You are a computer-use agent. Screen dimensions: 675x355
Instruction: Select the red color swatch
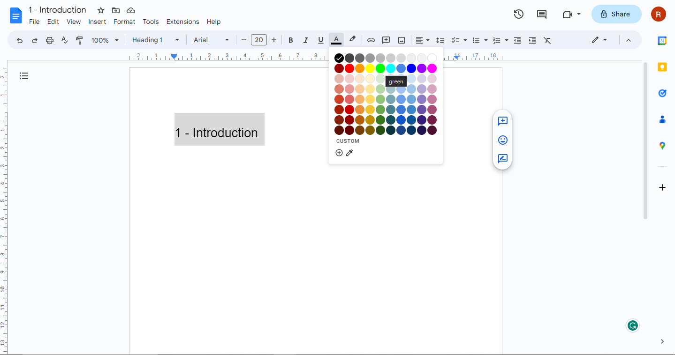tap(349, 68)
